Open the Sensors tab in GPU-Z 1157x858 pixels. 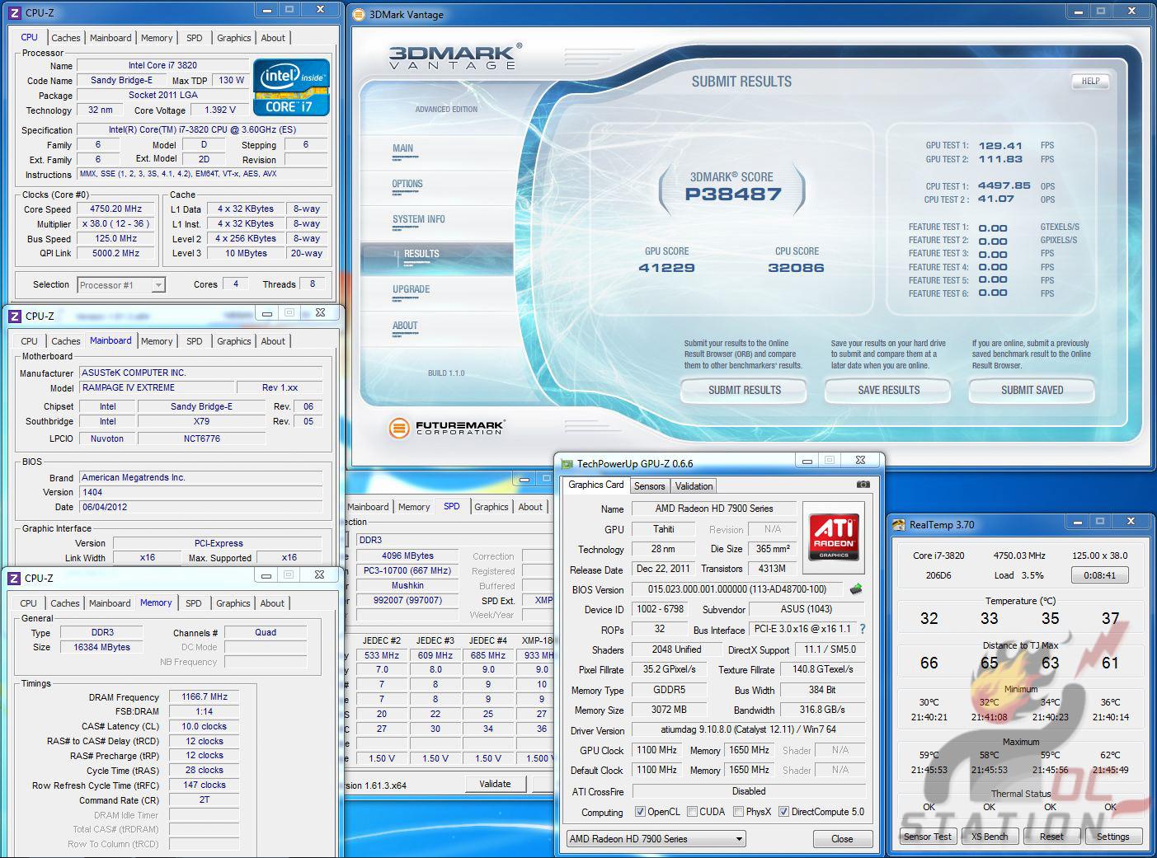click(x=649, y=486)
